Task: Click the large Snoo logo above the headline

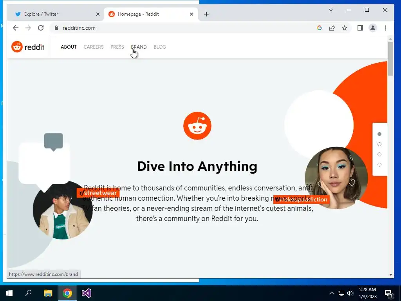Action: 197,126
